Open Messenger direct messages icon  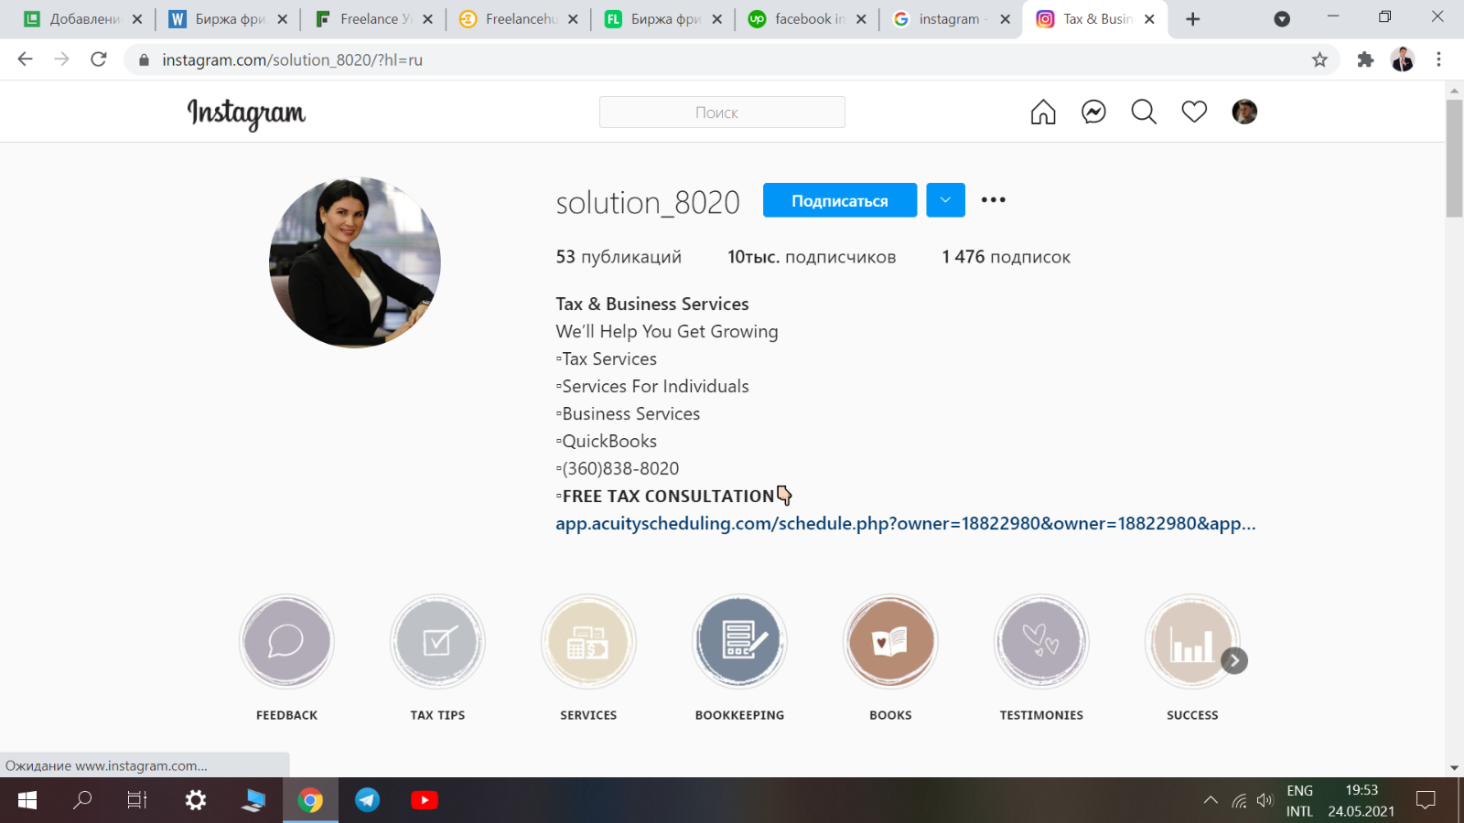[x=1093, y=112]
